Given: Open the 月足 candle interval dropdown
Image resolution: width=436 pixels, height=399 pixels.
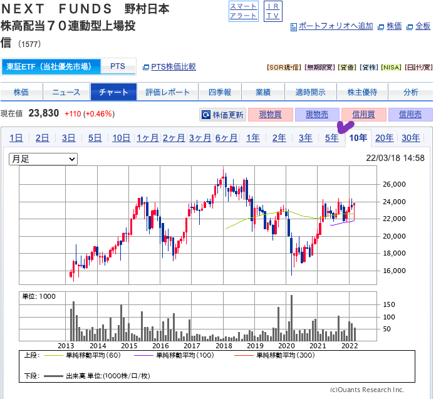Looking at the screenshot, I should [x=43, y=159].
